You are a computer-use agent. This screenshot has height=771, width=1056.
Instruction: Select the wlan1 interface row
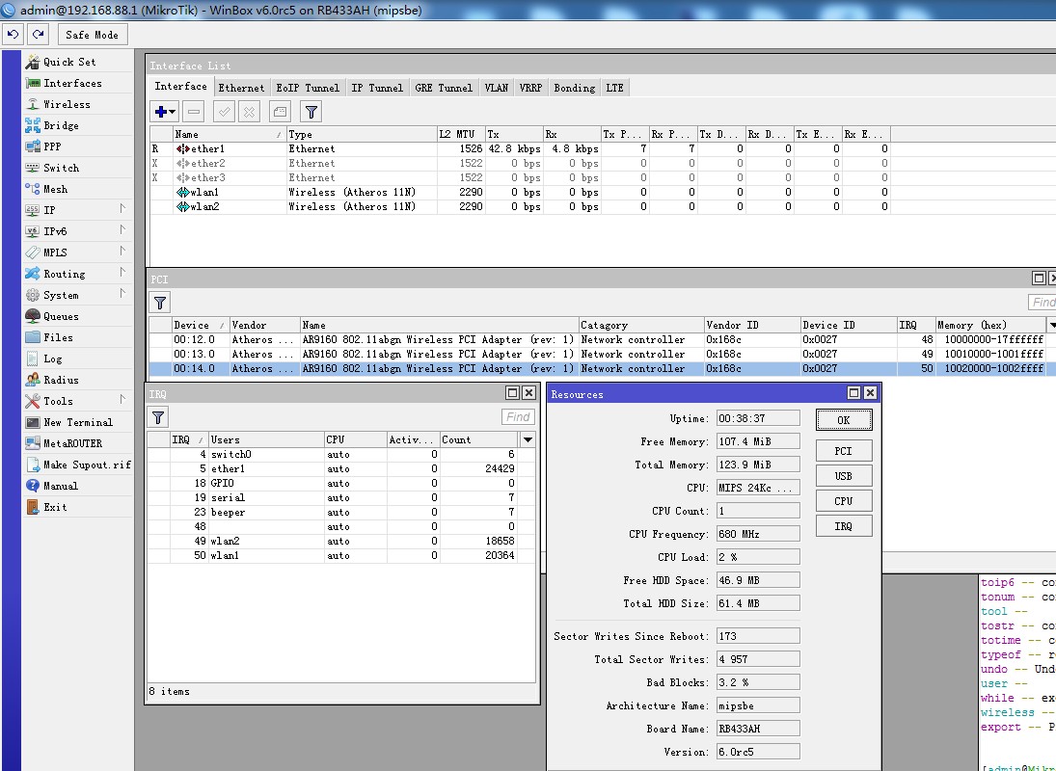tap(520, 193)
